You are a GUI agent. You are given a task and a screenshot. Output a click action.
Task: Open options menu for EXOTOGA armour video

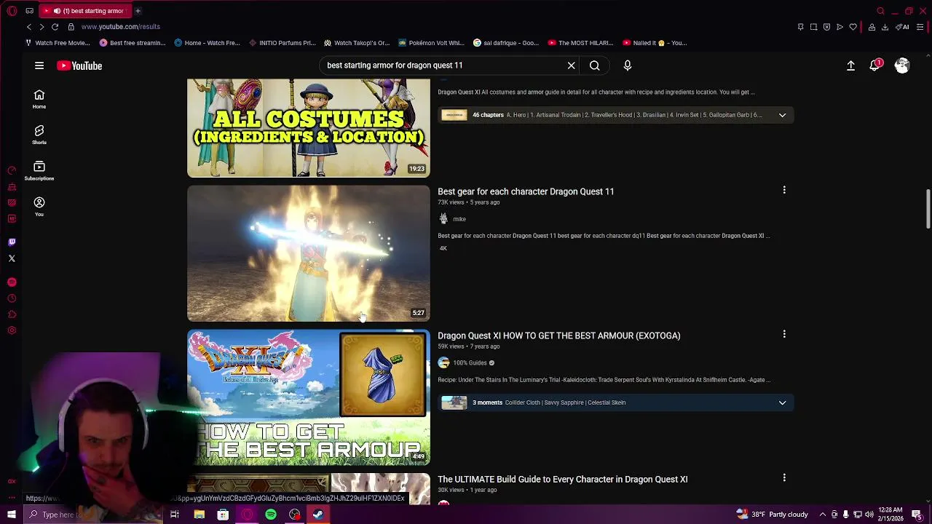(x=784, y=334)
